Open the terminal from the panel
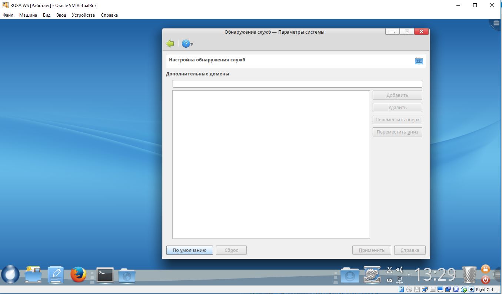The height and width of the screenshot is (294, 502). (x=105, y=275)
